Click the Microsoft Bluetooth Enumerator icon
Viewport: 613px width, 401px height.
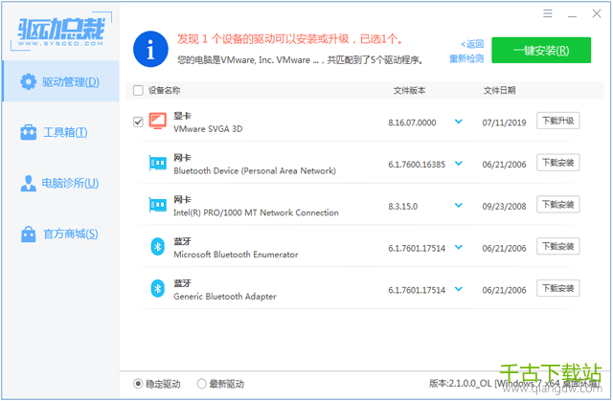(157, 247)
